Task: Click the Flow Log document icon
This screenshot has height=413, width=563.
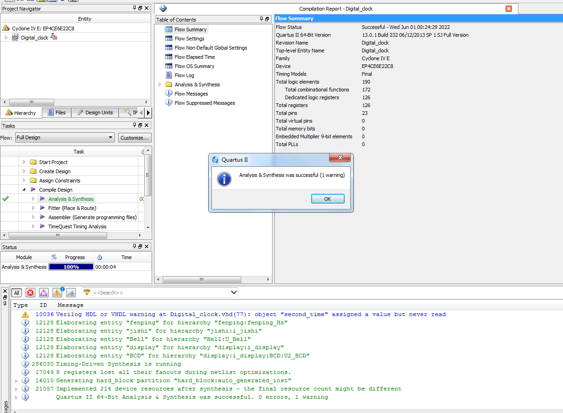Action: (169, 75)
